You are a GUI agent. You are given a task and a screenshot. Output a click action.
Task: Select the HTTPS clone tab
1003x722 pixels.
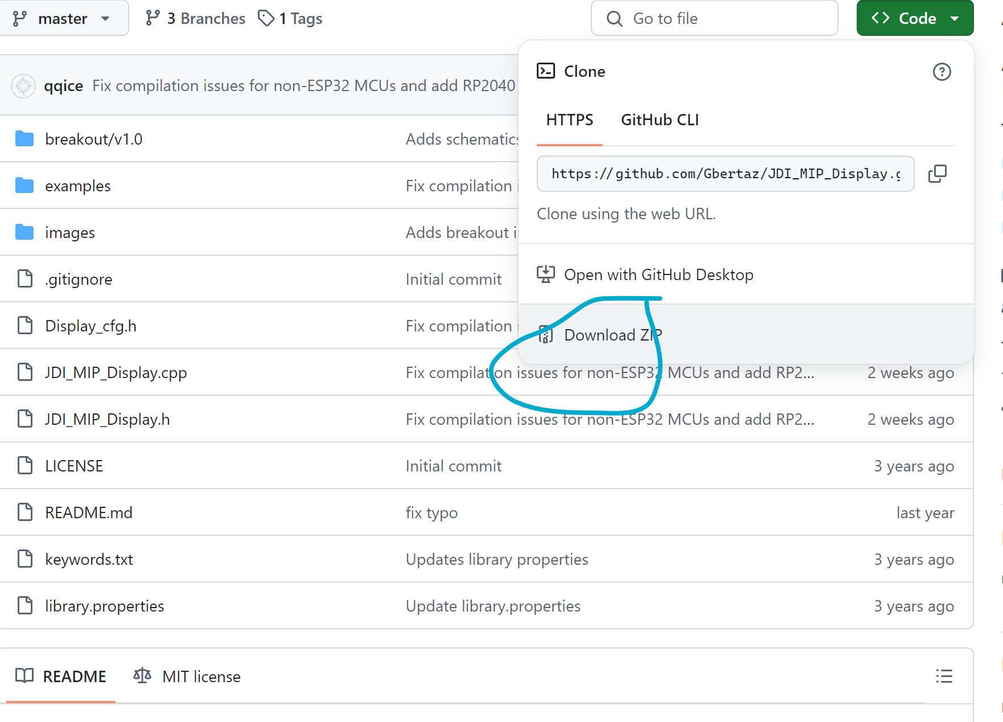[x=569, y=120]
